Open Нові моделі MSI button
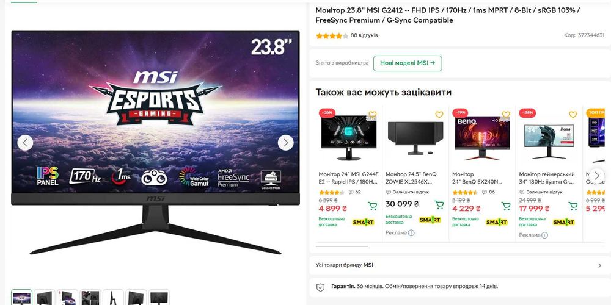The image size is (611, 305). click(408, 63)
